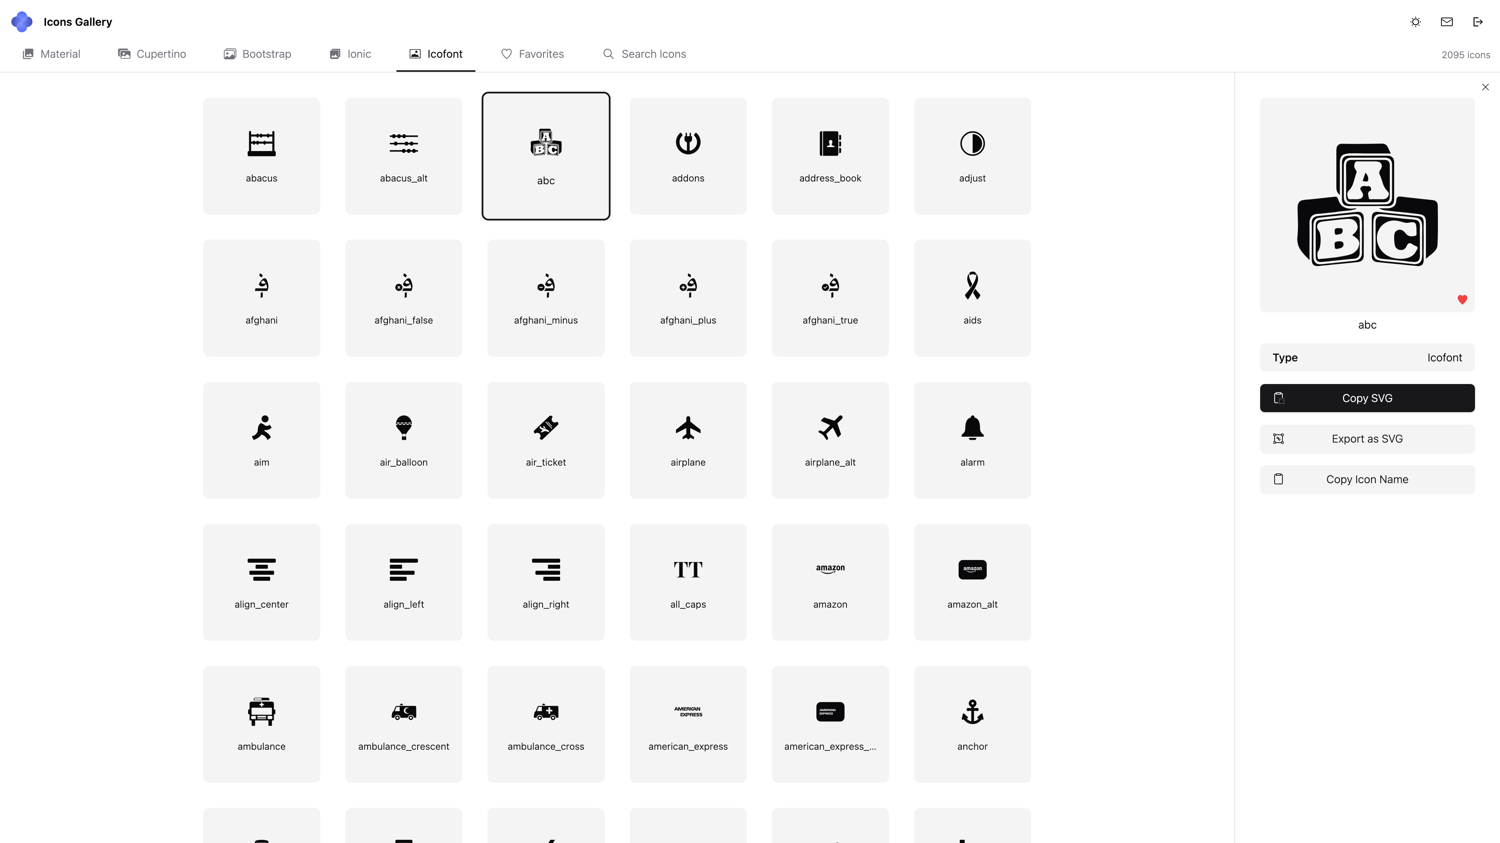The height and width of the screenshot is (843, 1500).
Task: Toggle the light/dark theme sun icon
Action: [1416, 21]
